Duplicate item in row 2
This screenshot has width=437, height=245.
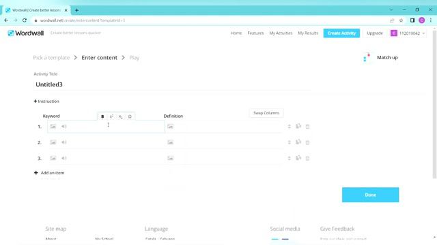(x=298, y=142)
